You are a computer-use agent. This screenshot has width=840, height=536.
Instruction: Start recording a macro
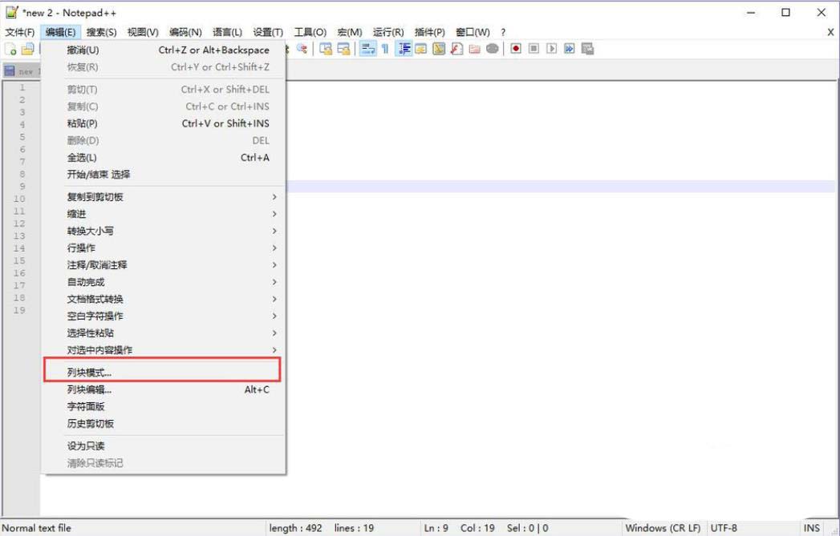(515, 49)
